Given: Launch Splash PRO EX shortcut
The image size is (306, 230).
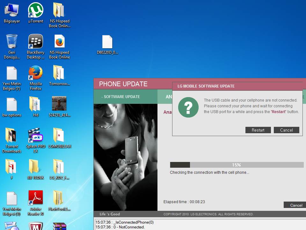Looking at the screenshot, I should coord(35,140).
